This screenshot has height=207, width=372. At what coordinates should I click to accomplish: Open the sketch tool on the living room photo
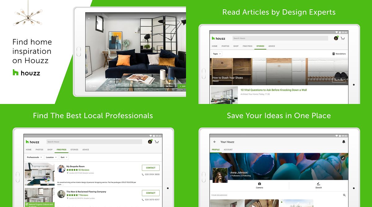click(182, 19)
